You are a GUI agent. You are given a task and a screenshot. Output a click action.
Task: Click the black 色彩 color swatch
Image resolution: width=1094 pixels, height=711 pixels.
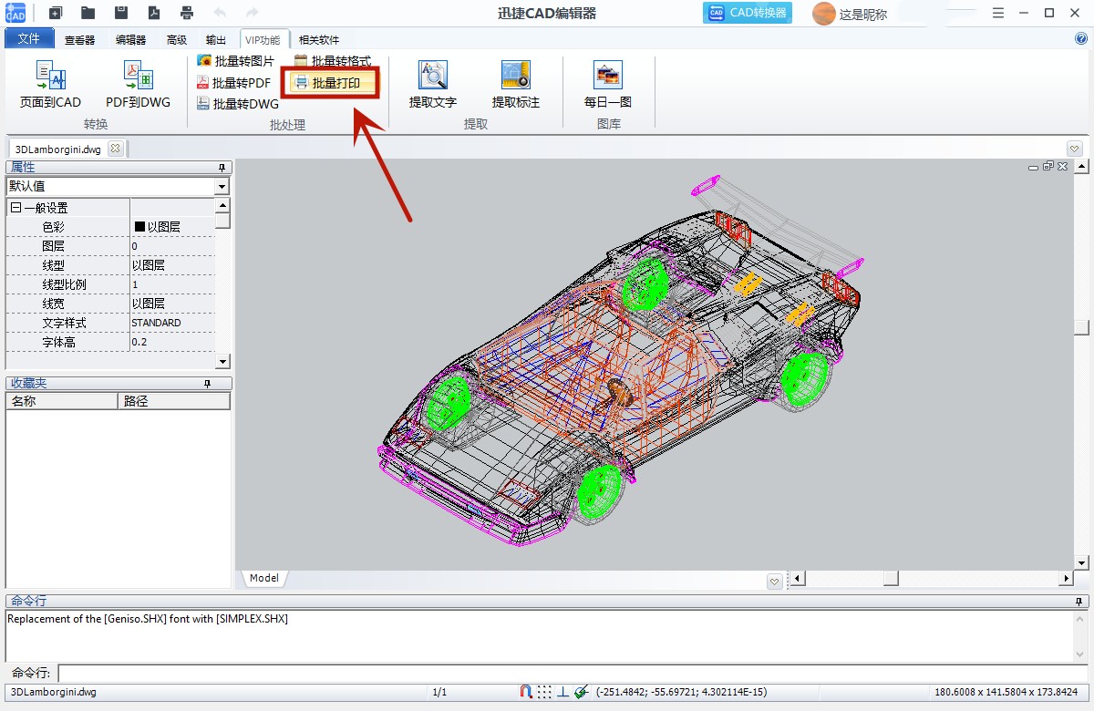pyautogui.click(x=139, y=227)
